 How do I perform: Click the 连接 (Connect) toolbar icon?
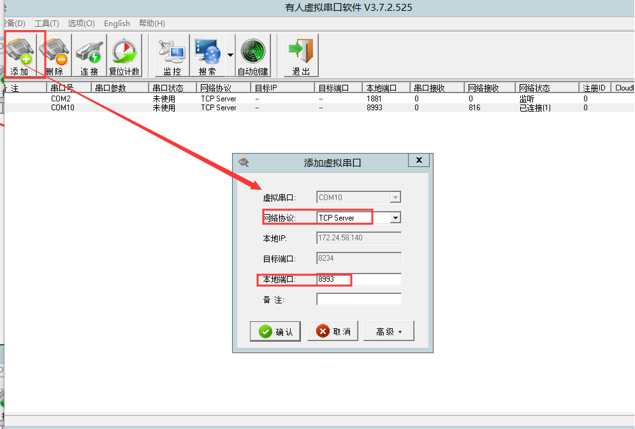tap(89, 55)
